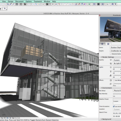
Task: Click the Redo arrow icon
Action: tap(4, 4)
